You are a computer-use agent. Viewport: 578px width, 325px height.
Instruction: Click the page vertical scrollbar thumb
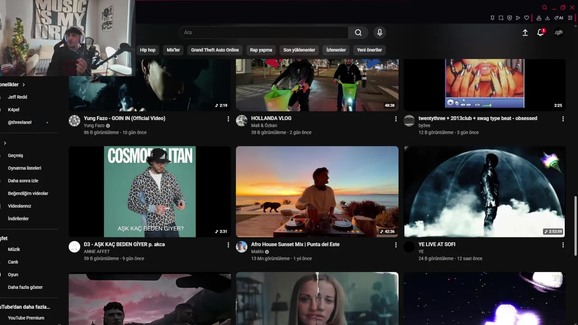575,226
